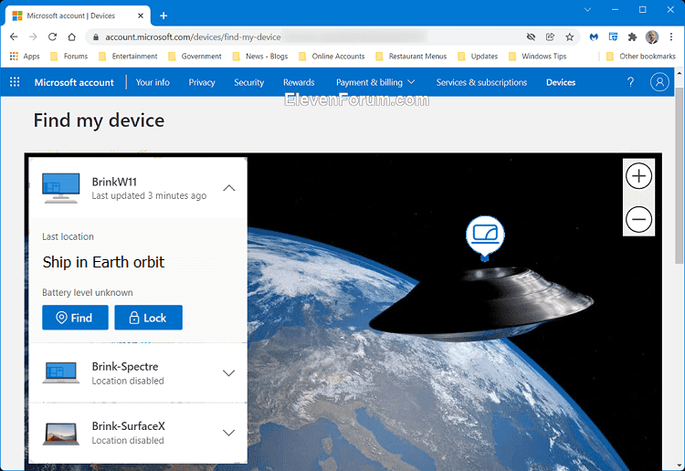Expand the Brink-SurfaceX device details
This screenshot has height=471, width=685.
(229, 433)
